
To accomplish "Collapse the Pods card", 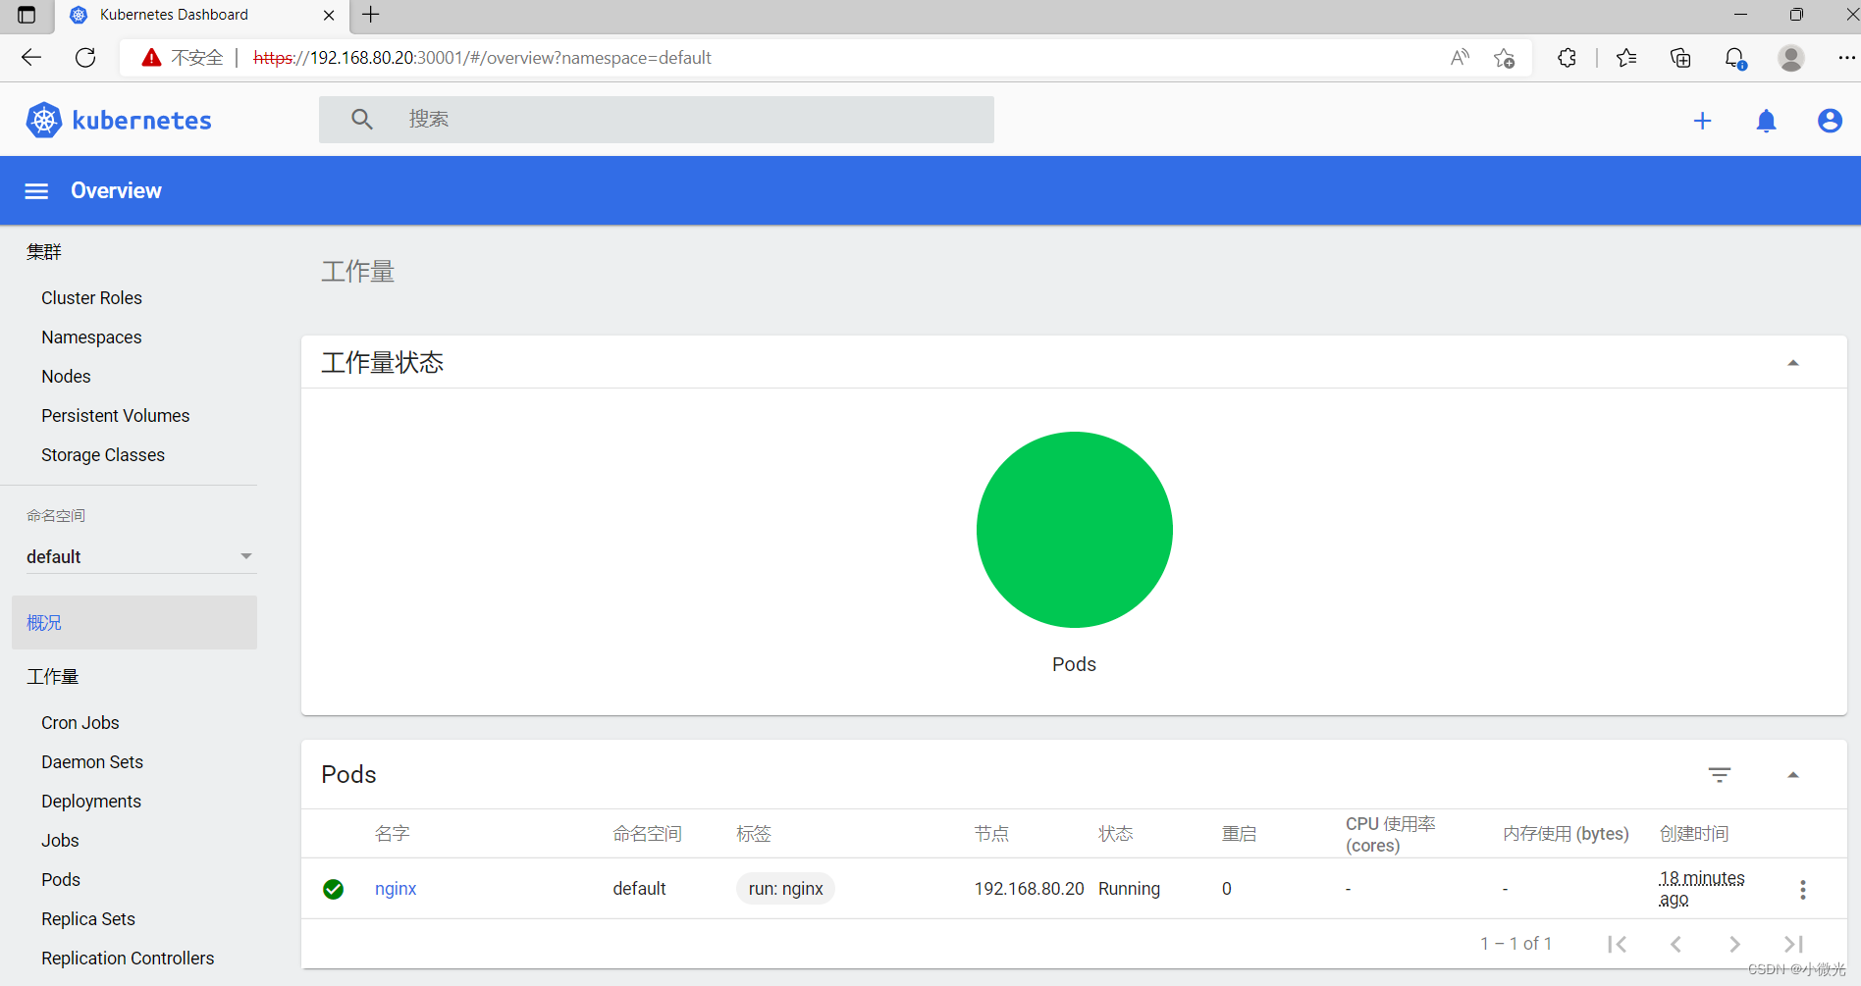I will point(1793,775).
